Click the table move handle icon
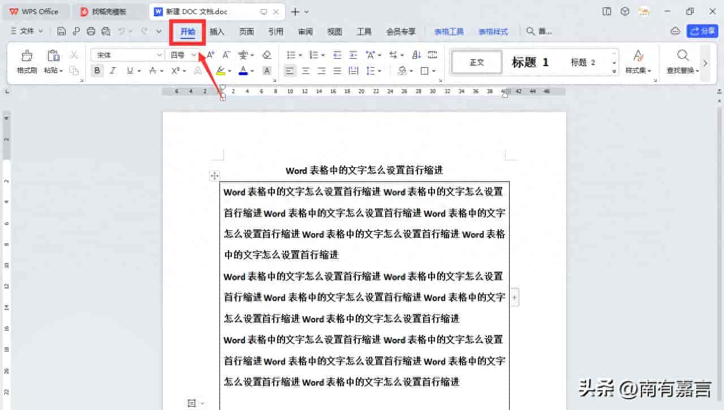This screenshot has height=410, width=724. [214, 176]
